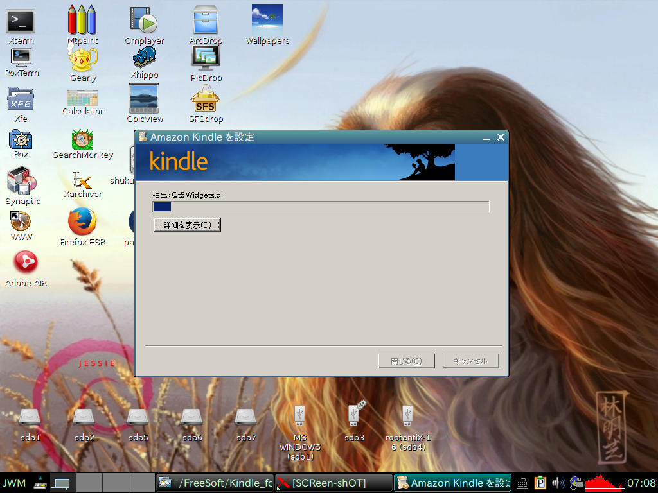This screenshot has height=493, width=658.
Task: Click the 抽出: Qt5Widgets.dll status text
Action: pyautogui.click(x=189, y=195)
